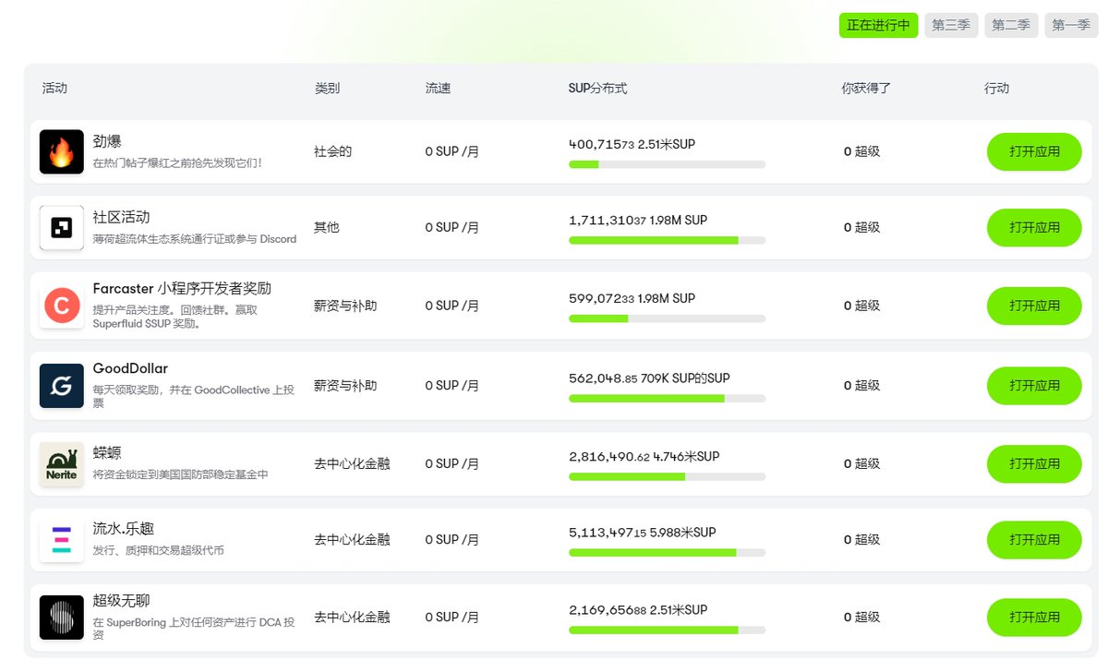The width and height of the screenshot is (1108, 672).
Task: Click the 超级无聊 SuperBoring logo icon
Action: (x=62, y=618)
